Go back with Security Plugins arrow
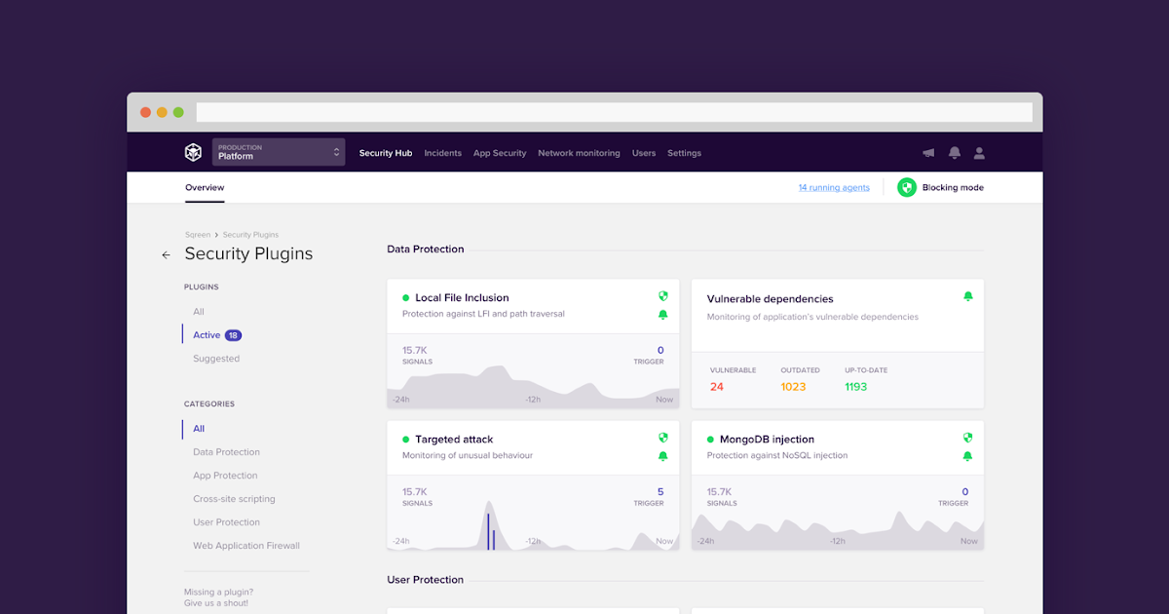This screenshot has width=1169, height=614. [x=166, y=254]
